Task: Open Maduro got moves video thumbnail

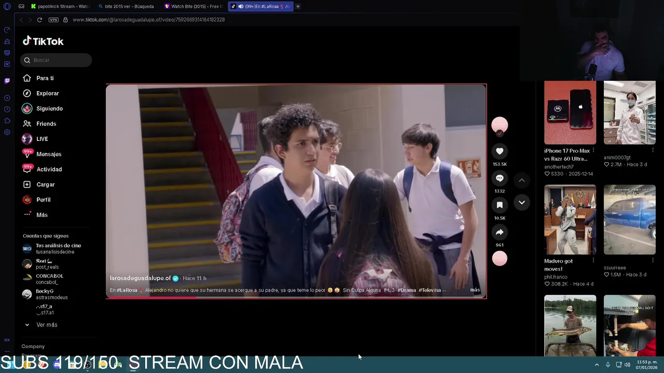Action: (570, 220)
